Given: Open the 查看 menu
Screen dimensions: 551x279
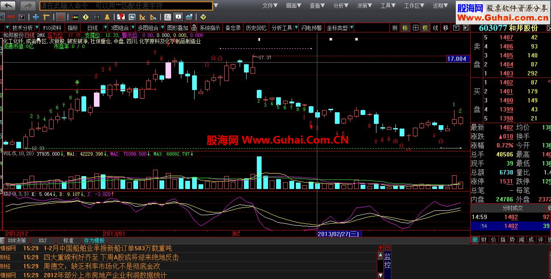Looking at the screenshot, I should [317, 6].
